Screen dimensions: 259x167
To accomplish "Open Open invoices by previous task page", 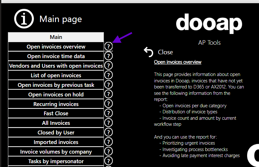I will 56,85.
